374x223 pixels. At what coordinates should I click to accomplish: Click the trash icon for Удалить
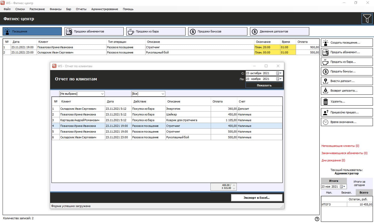(x=325, y=102)
